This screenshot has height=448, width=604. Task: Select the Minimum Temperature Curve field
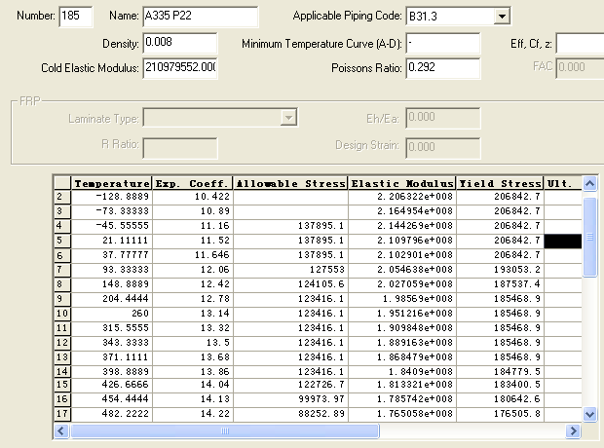[x=441, y=43]
